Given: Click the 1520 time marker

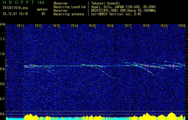Looking at the screenshot, I should 182,25.
